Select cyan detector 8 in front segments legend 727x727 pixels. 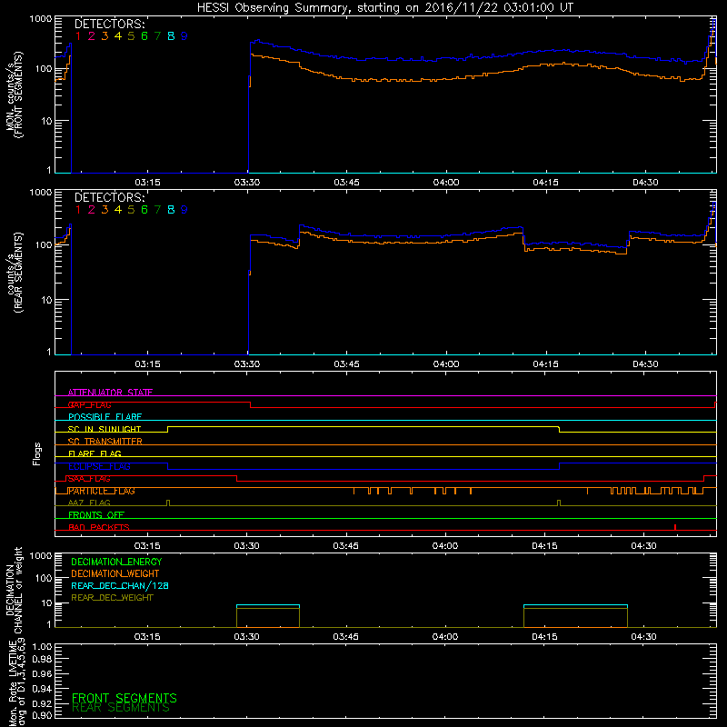point(171,36)
